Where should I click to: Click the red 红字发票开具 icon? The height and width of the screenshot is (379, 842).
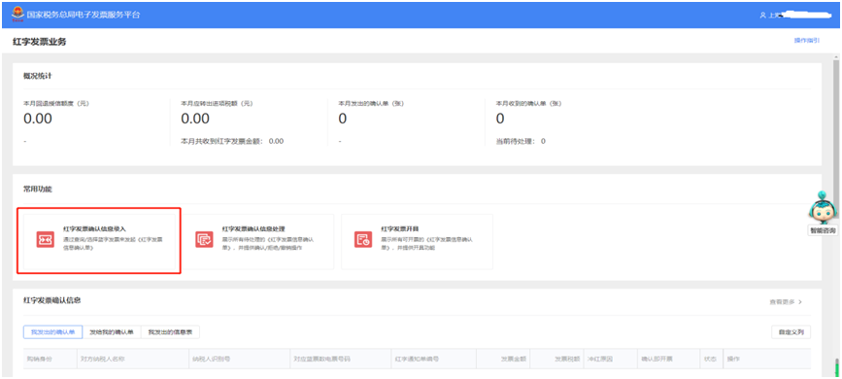tap(363, 239)
